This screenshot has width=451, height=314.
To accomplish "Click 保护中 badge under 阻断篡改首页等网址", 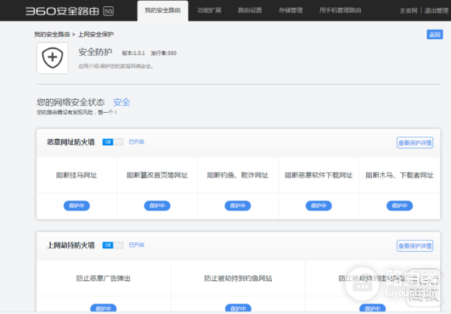I will [157, 206].
